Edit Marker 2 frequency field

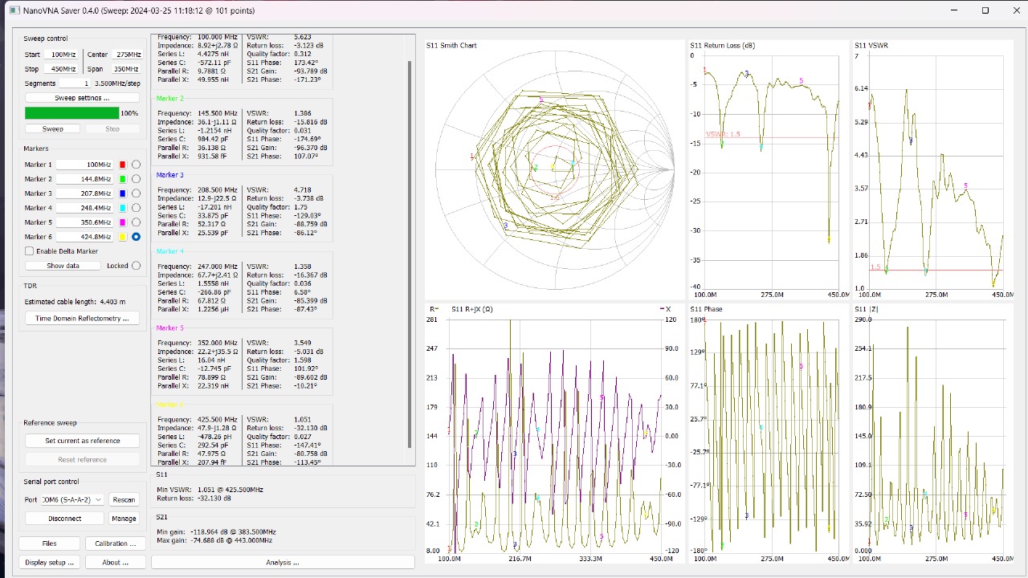tap(85, 179)
